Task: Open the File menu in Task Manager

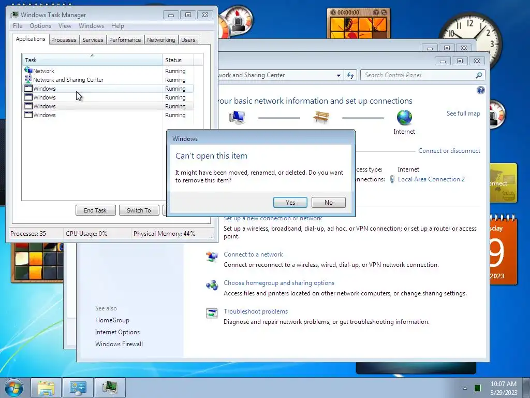Action: pyautogui.click(x=18, y=26)
